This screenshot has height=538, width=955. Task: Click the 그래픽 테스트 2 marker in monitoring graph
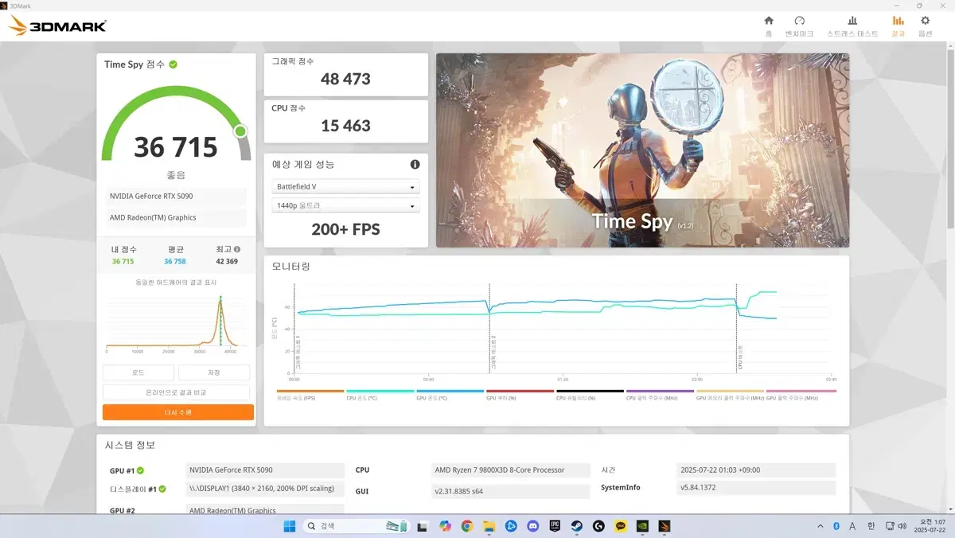493,352
